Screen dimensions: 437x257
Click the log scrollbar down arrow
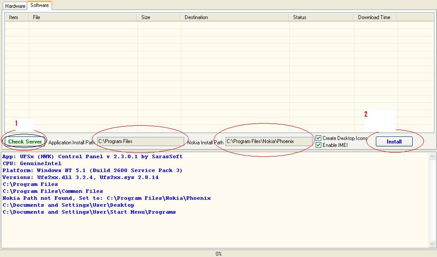pos(432,244)
